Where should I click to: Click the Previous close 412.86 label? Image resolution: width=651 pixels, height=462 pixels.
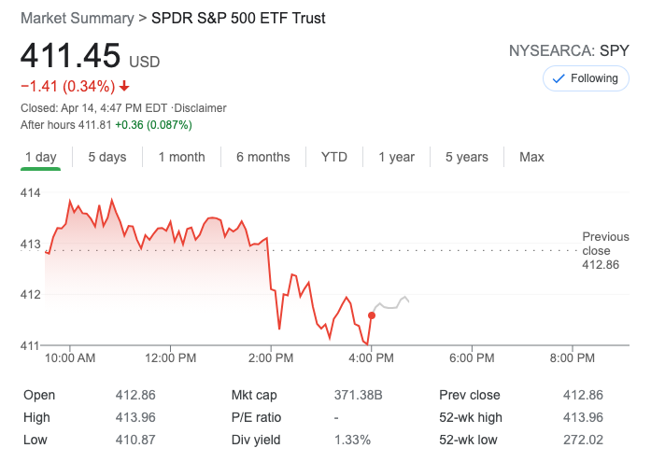coord(605,250)
